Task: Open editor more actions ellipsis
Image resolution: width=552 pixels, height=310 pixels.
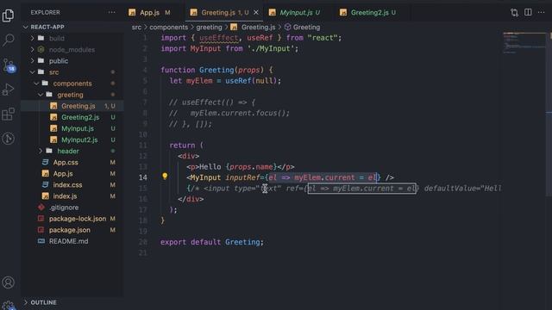Action: tap(541, 12)
